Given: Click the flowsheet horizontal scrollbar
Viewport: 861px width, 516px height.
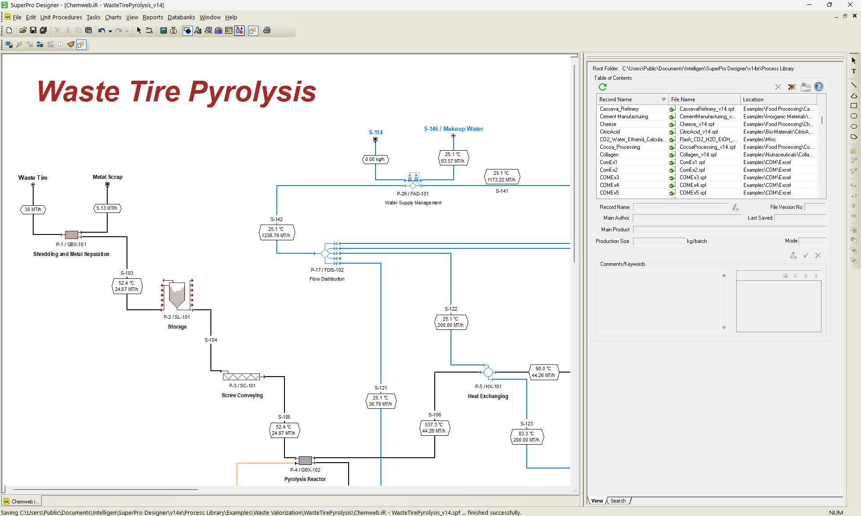Looking at the screenshot, I should (105, 490).
